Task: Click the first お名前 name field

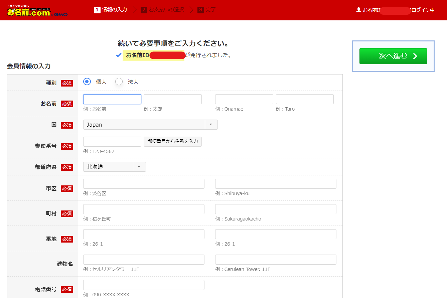Action: [x=112, y=99]
